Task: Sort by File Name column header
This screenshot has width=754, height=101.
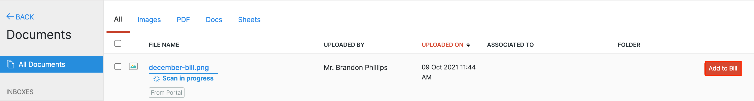Action: 164,45
